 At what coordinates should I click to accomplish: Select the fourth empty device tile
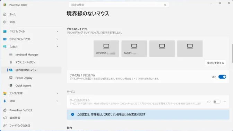[190, 49]
